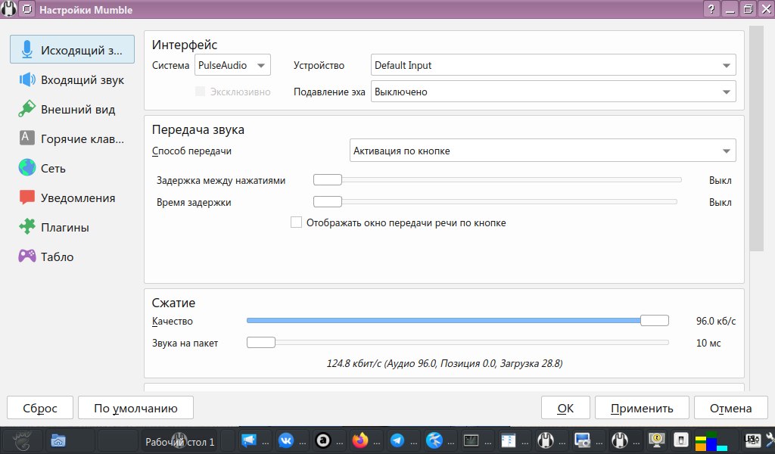The width and height of the screenshot is (775, 454).
Task: Open the globe icon for Сеть
Action: pos(27,167)
